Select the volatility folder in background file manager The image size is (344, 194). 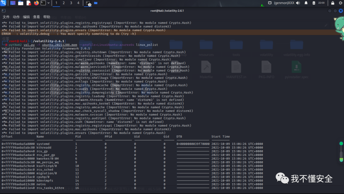(266, 48)
